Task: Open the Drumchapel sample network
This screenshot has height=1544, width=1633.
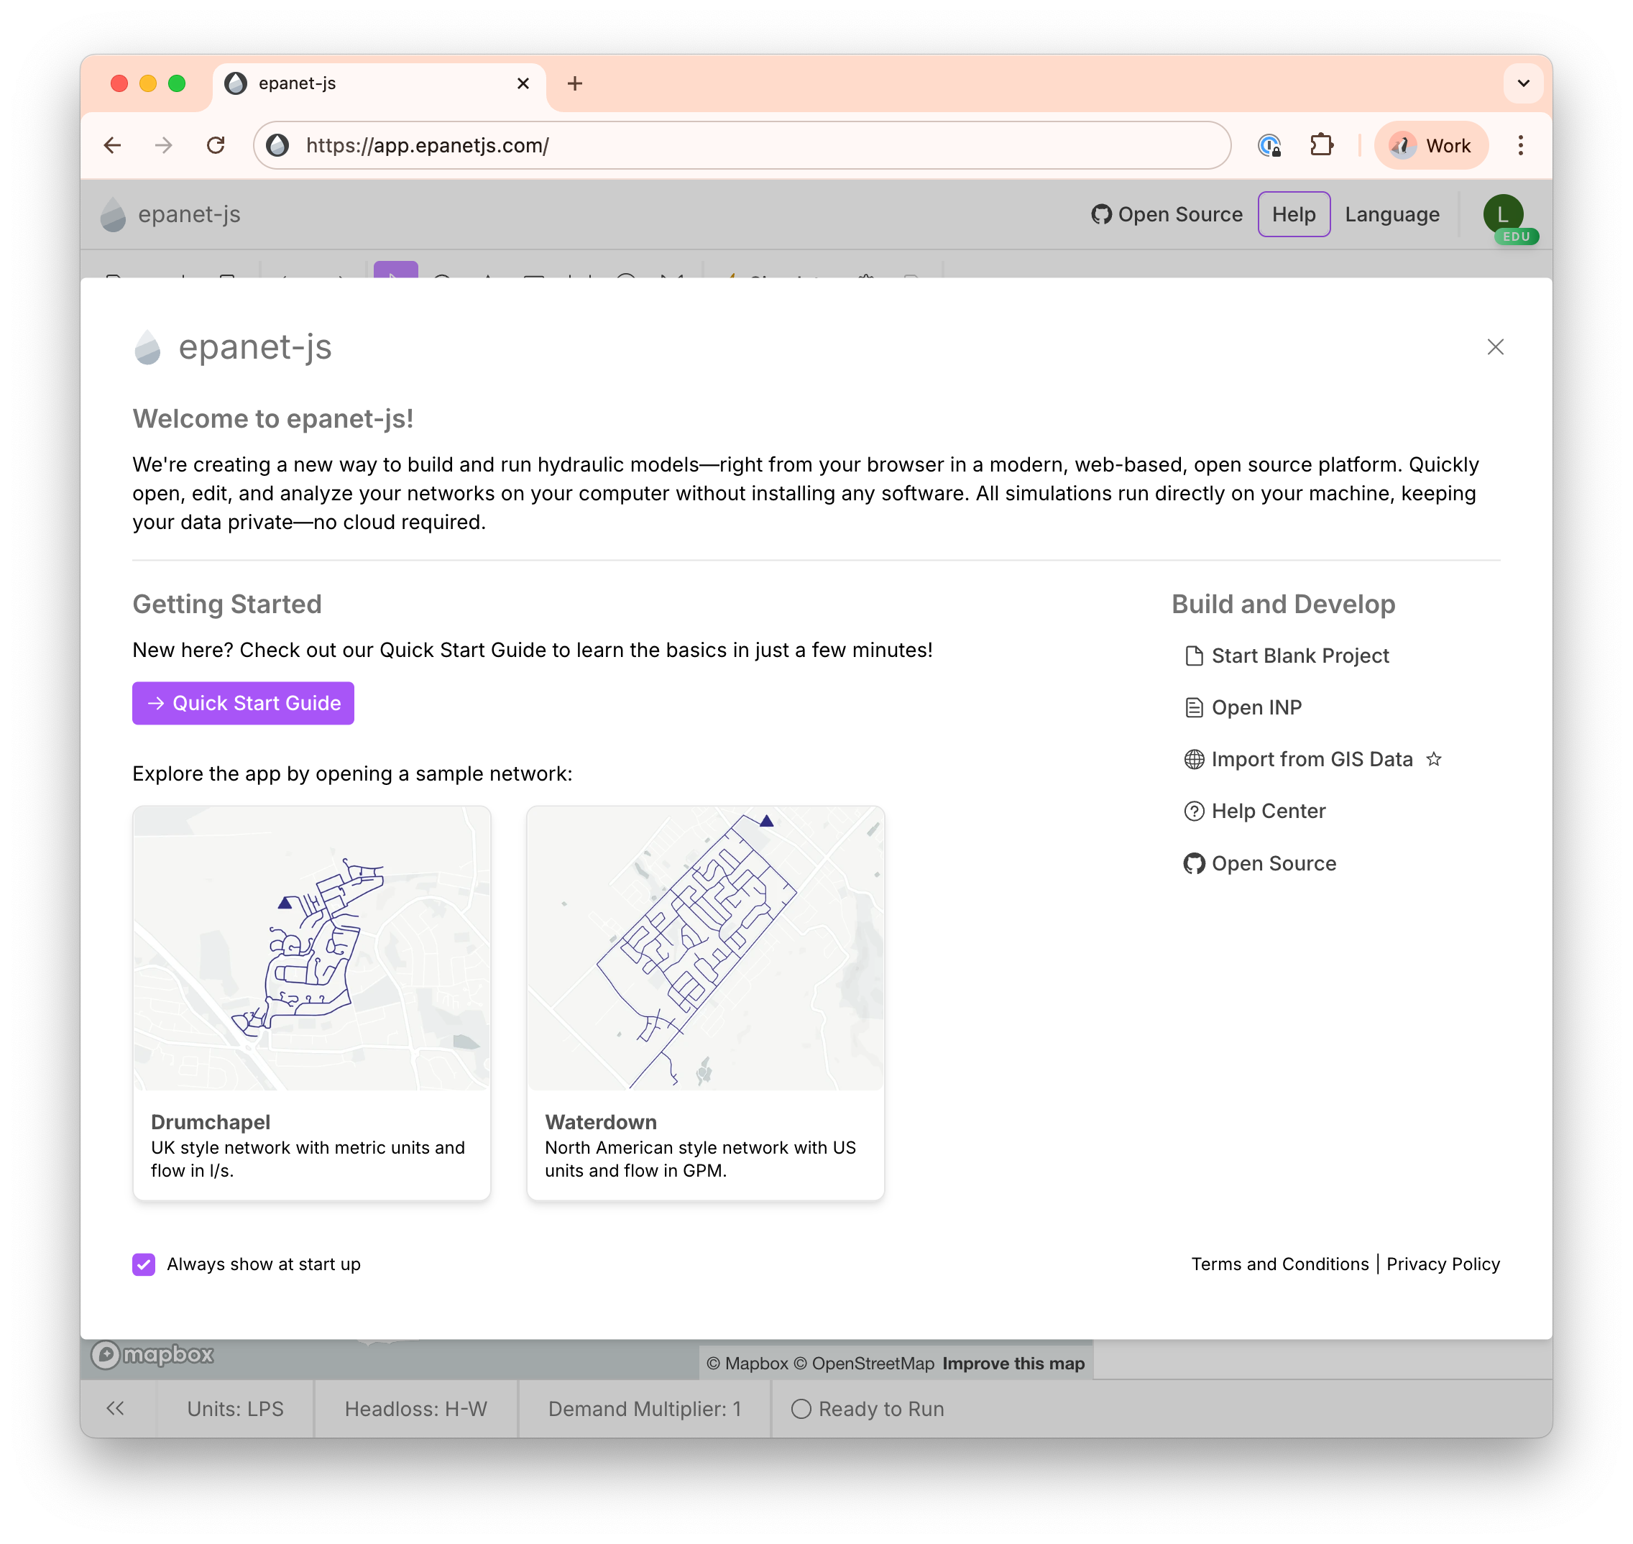Action: [x=311, y=1003]
